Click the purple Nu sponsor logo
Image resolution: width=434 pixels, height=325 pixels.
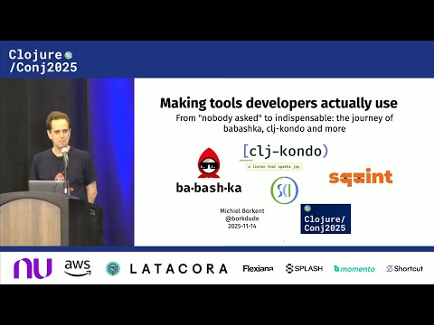[33, 268]
